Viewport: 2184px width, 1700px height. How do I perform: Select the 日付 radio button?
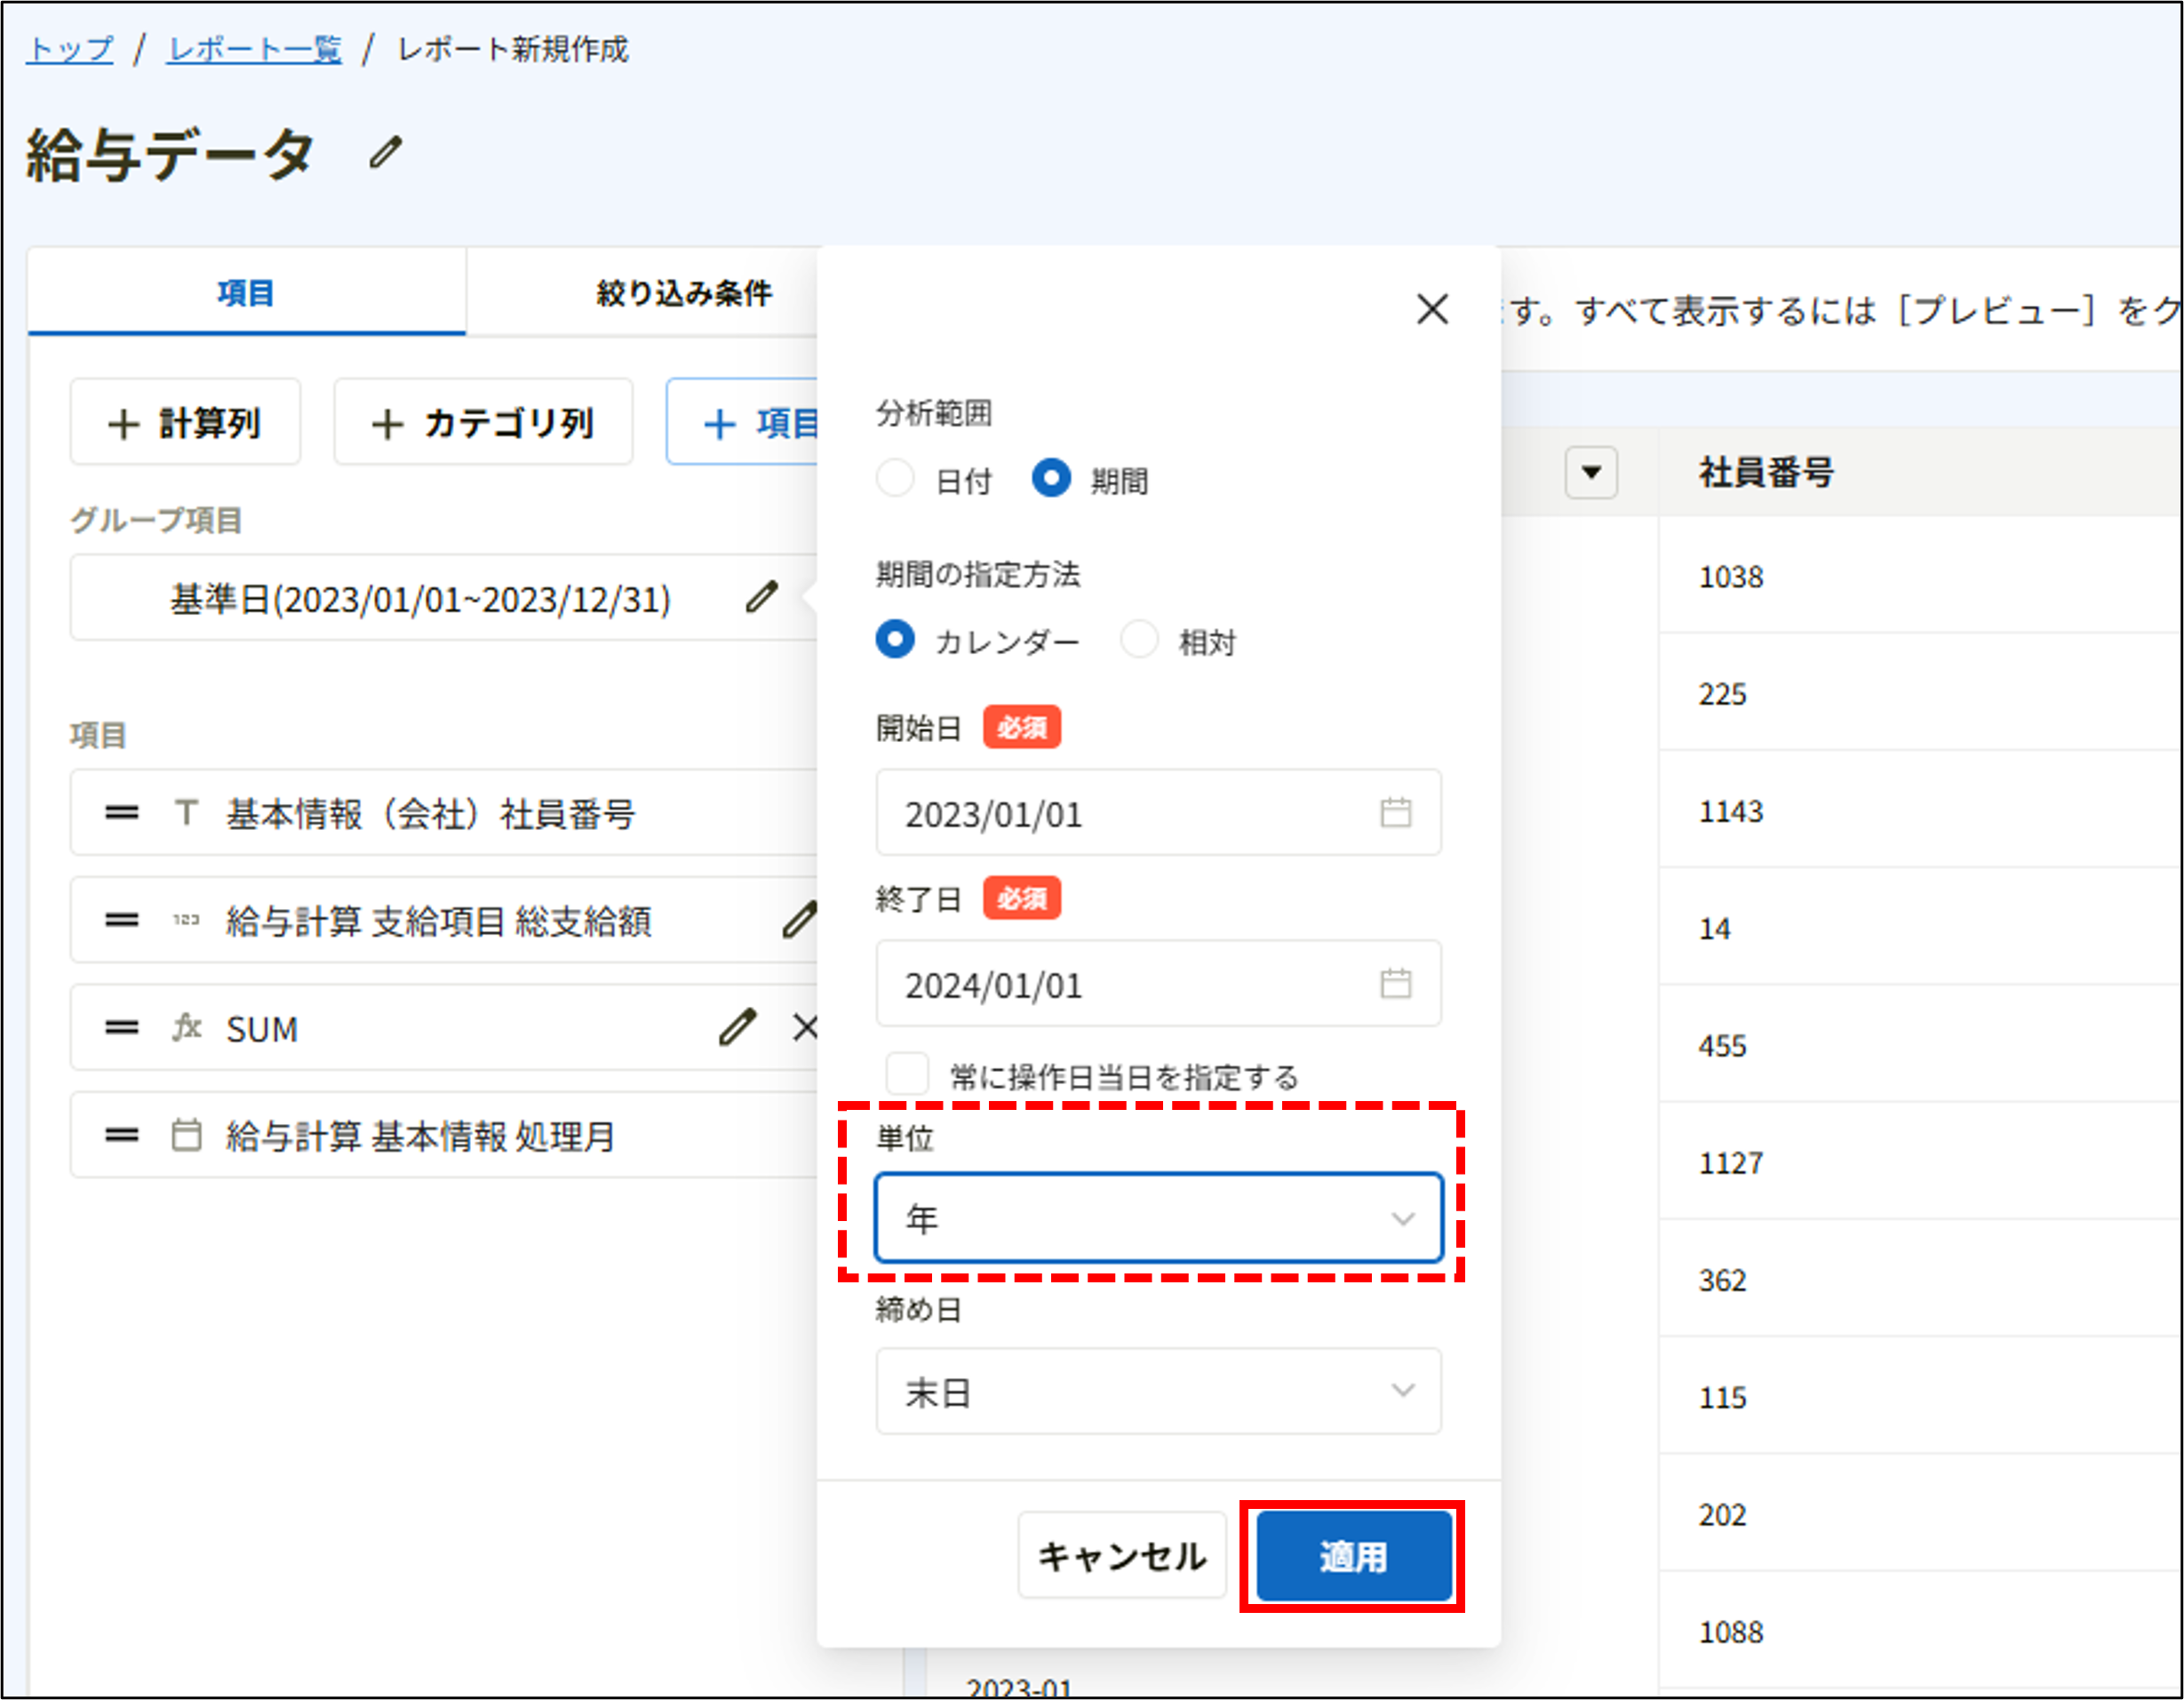895,479
